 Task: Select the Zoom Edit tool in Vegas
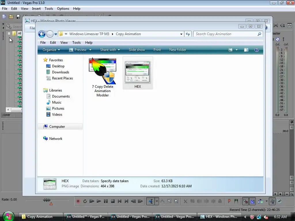(176, 201)
